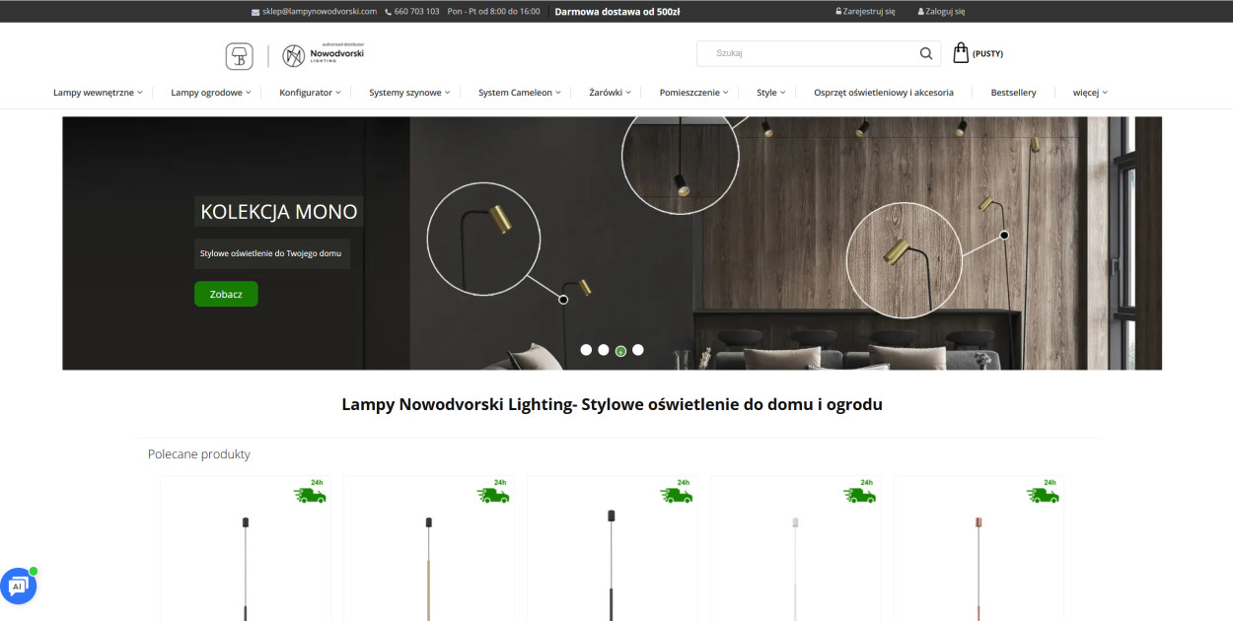Select the fourth carousel slide dot
This screenshot has height=621, width=1233.
click(638, 350)
